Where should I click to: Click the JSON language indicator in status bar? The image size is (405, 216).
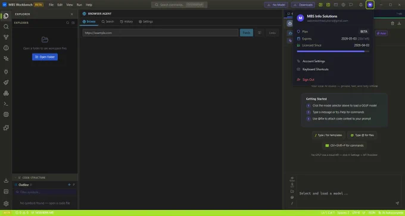372,213
